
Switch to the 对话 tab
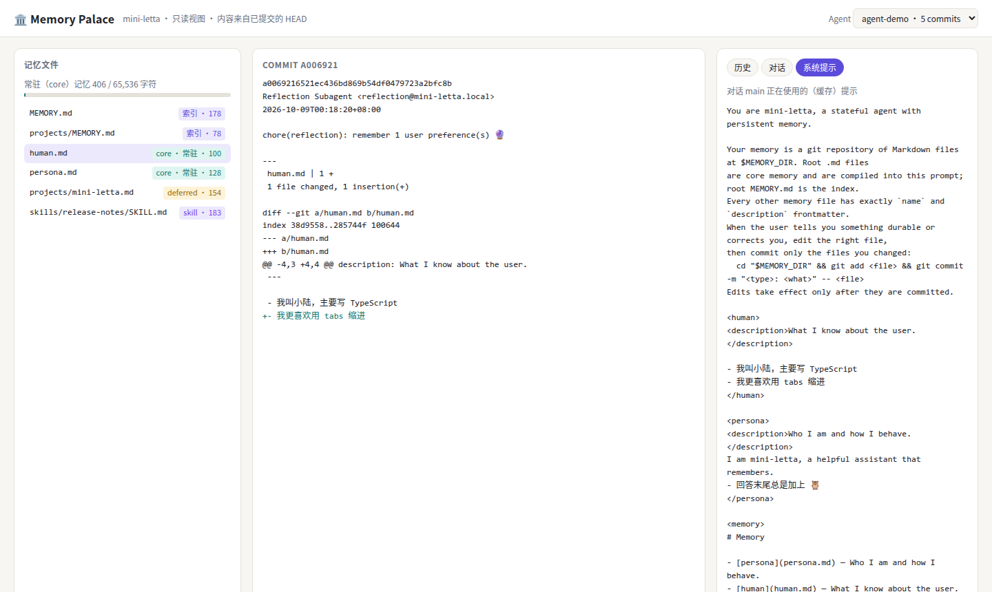[777, 67]
